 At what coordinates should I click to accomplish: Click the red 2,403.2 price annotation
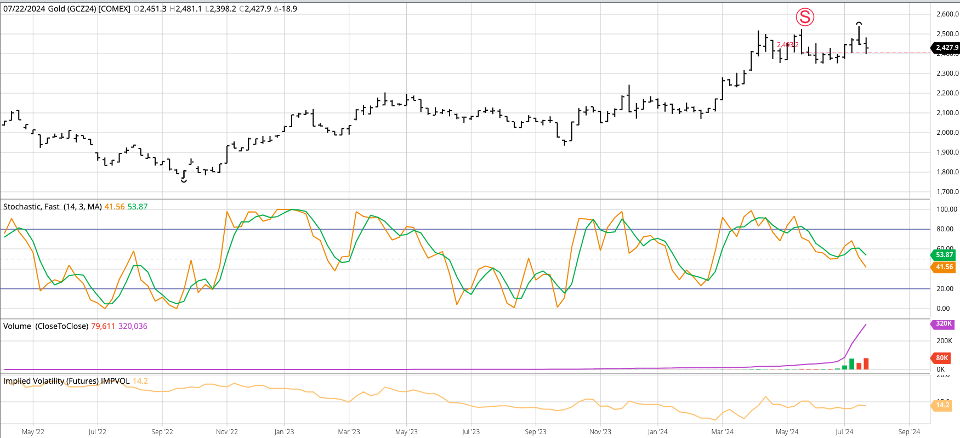(787, 45)
